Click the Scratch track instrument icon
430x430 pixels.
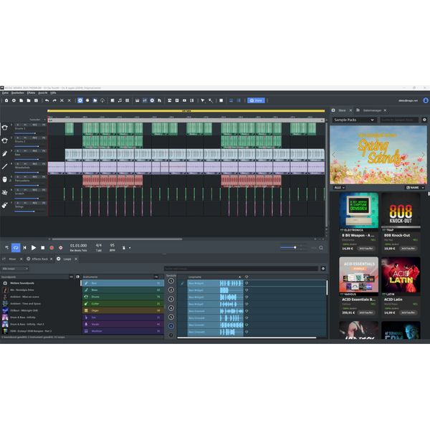pos(5,193)
